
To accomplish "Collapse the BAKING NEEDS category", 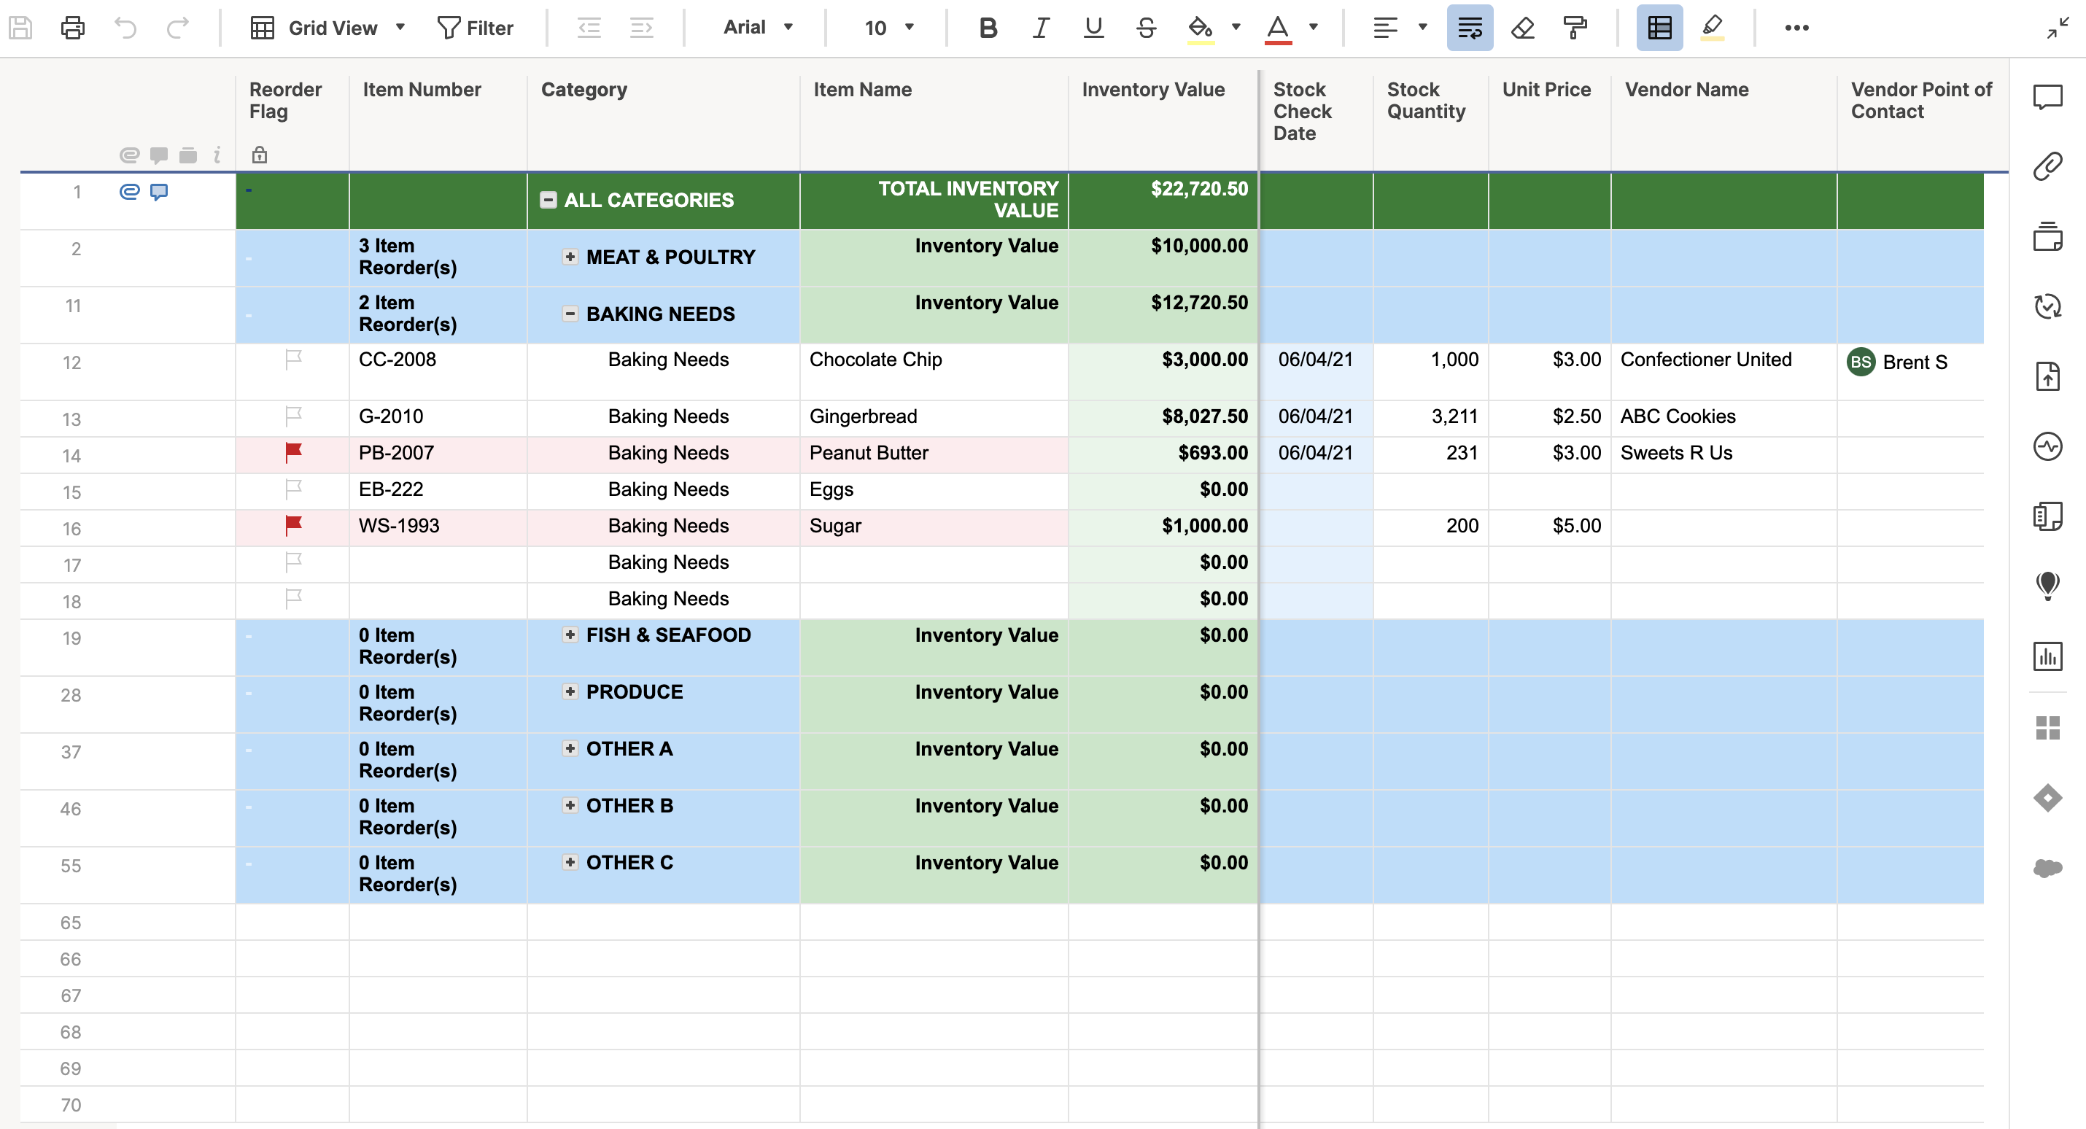I will click(570, 314).
